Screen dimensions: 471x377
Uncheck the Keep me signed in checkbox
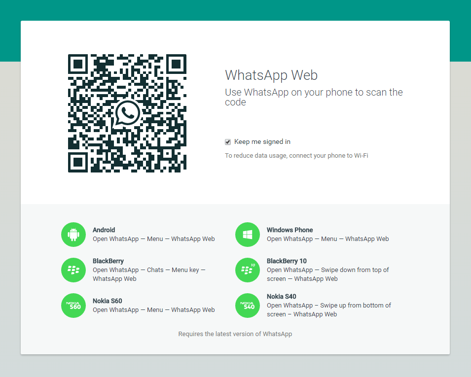click(228, 142)
